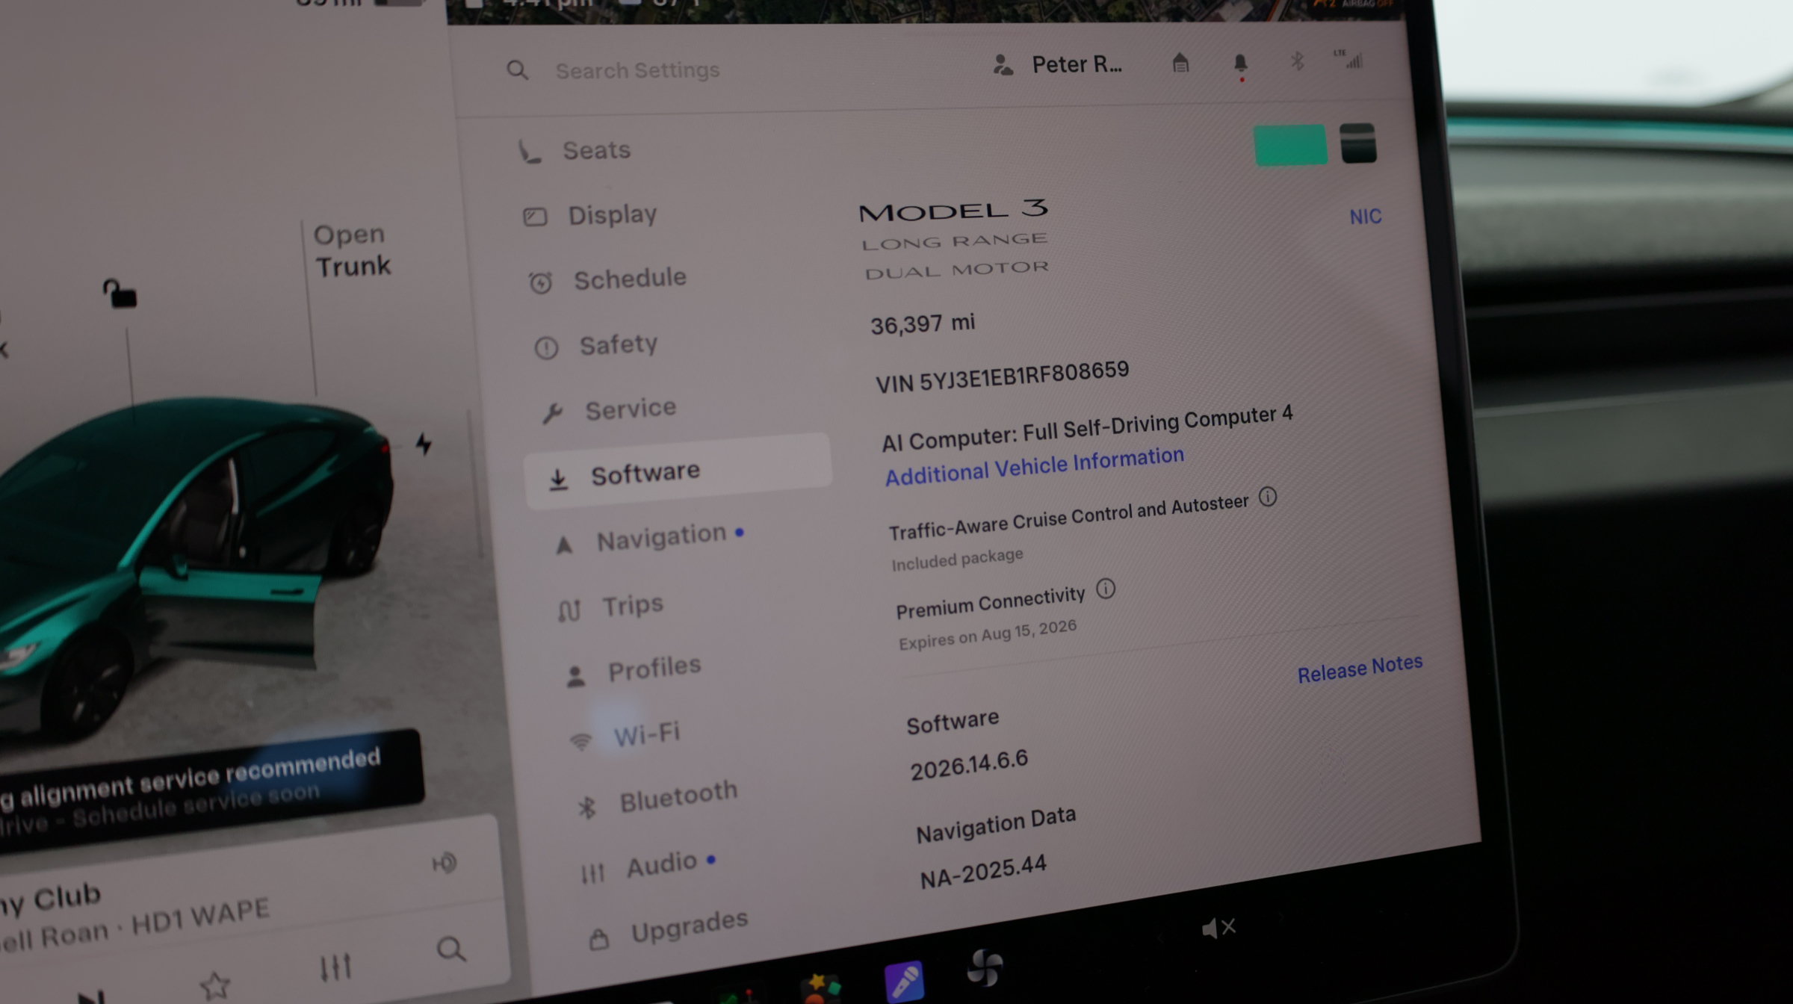Open the Bluetooth settings menu
This screenshot has height=1004, width=1793.
pos(657,799)
